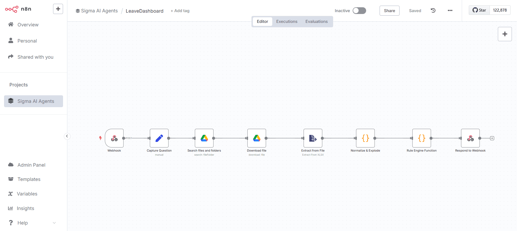Click the n8n logo
517x231 pixels.
pos(18,9)
